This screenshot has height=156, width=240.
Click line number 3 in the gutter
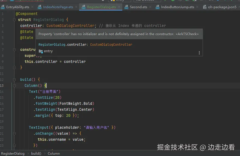(x=3, y=26)
